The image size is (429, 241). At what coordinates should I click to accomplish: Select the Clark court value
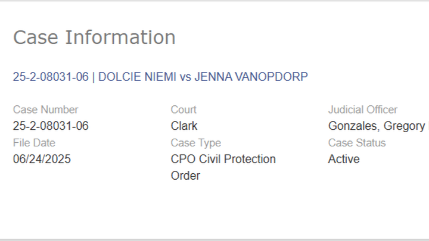(184, 126)
